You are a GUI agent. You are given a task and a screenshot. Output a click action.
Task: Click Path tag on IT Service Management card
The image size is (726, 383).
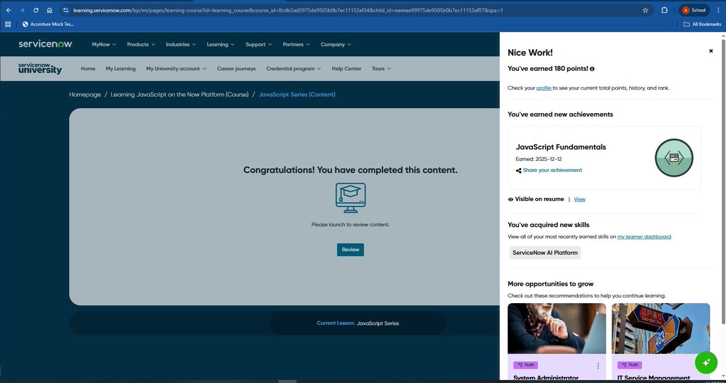pos(630,365)
